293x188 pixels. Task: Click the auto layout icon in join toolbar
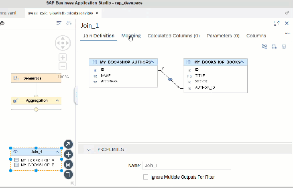(264, 46)
